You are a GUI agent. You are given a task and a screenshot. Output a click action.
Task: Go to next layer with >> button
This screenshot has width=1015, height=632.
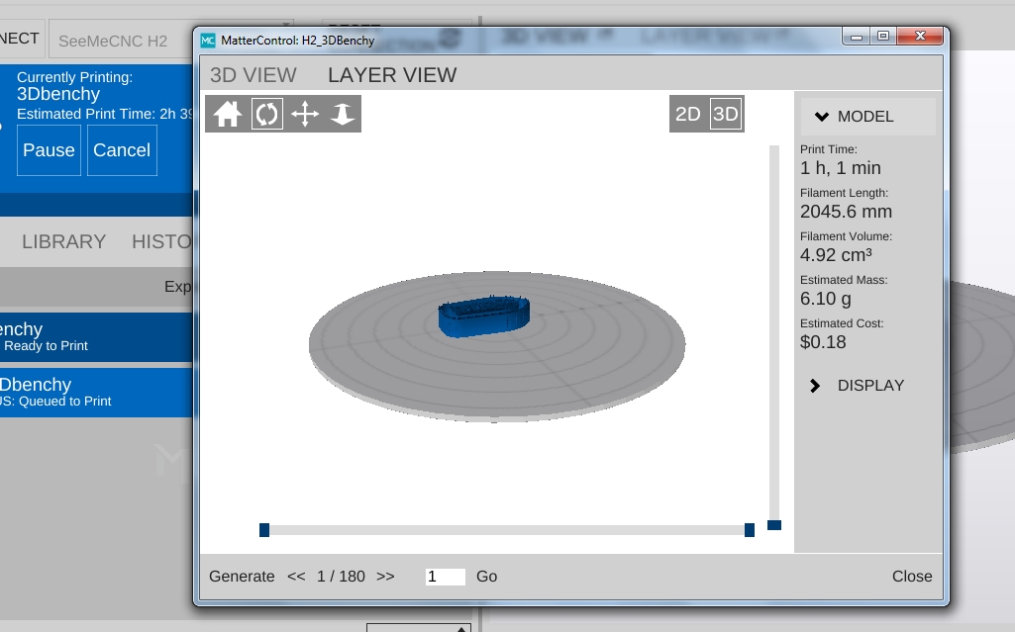point(385,577)
